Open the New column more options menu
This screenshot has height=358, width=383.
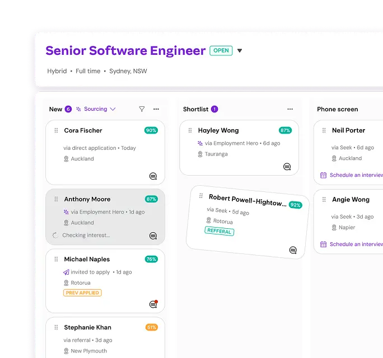[x=156, y=109]
